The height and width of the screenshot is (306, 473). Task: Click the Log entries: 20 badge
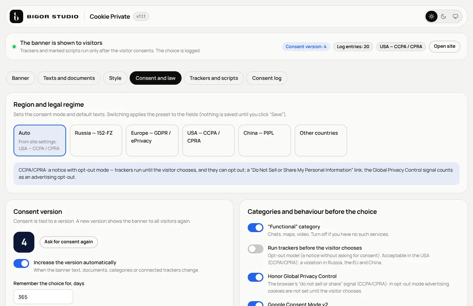[353, 47]
